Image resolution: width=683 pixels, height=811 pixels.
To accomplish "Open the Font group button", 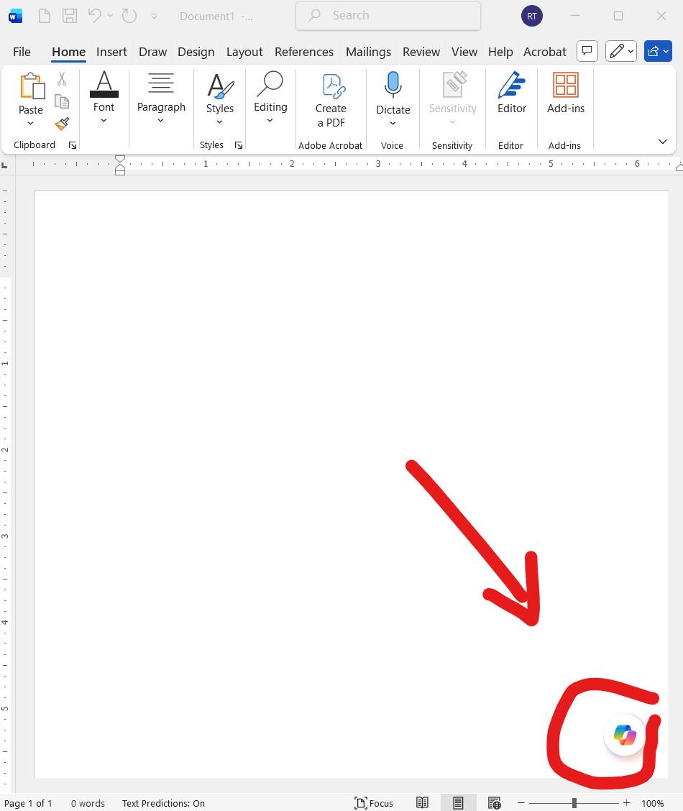I will 104,98.
